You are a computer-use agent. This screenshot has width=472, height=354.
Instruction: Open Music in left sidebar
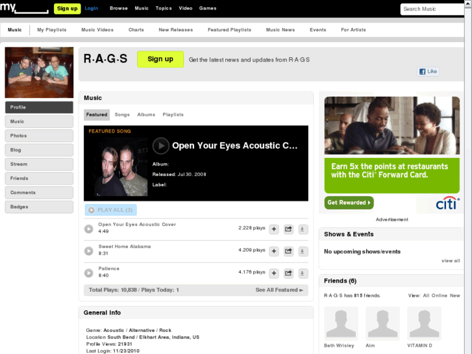click(x=39, y=121)
